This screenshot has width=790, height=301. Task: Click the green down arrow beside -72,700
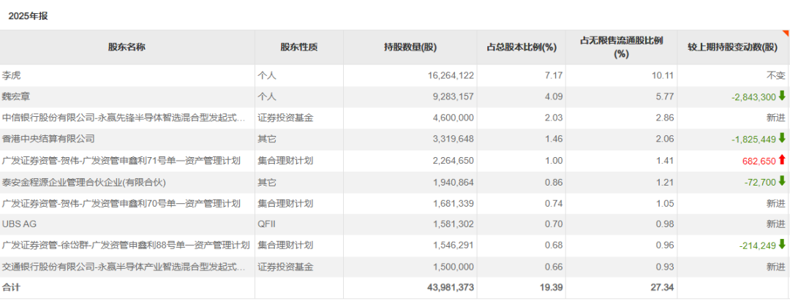click(781, 181)
